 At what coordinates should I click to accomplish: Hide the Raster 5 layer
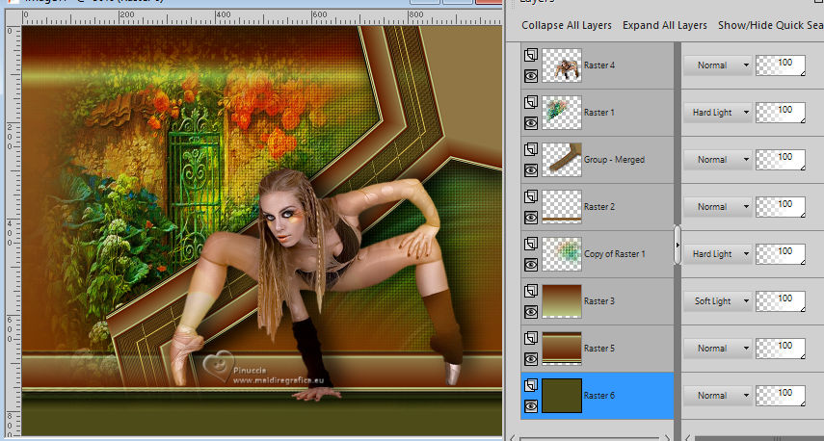tap(531, 359)
